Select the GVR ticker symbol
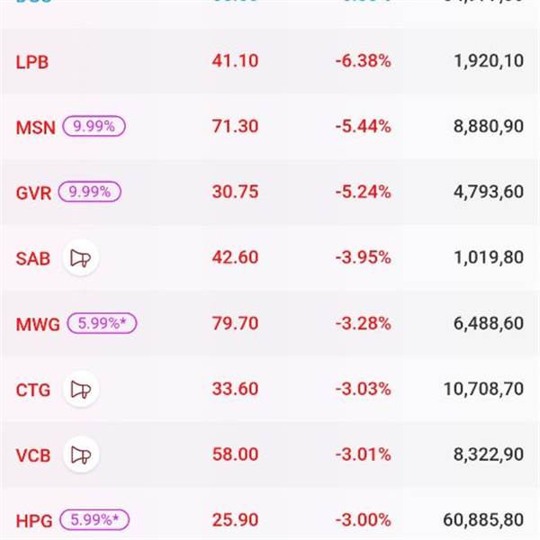This screenshot has width=540, height=540. pos(34,193)
